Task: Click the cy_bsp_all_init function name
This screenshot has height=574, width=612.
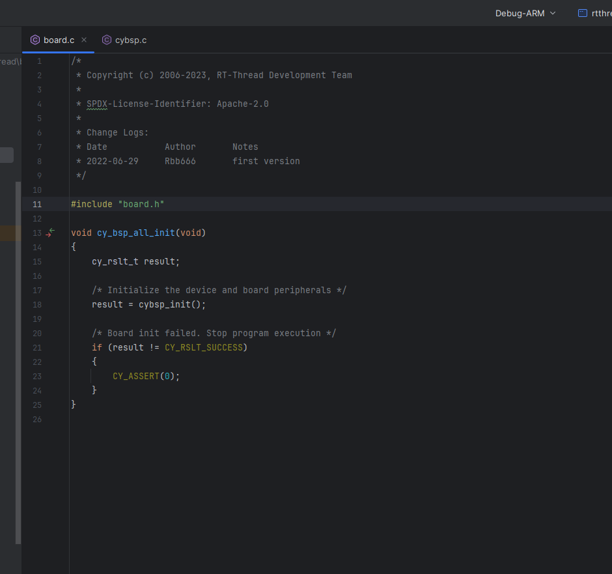Action: [136, 233]
